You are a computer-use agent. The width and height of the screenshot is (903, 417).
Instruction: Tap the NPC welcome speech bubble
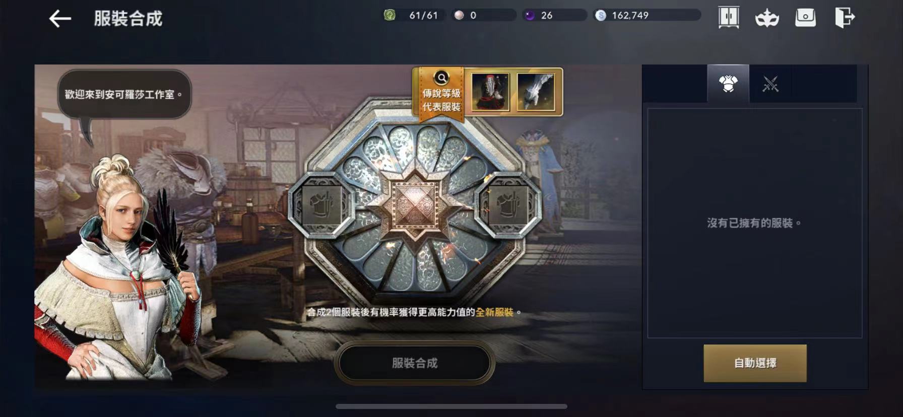[x=124, y=94]
